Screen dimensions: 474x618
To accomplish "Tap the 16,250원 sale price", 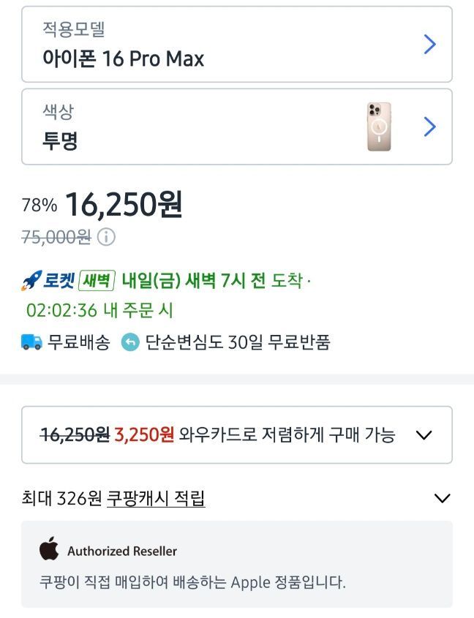I will pos(124,206).
